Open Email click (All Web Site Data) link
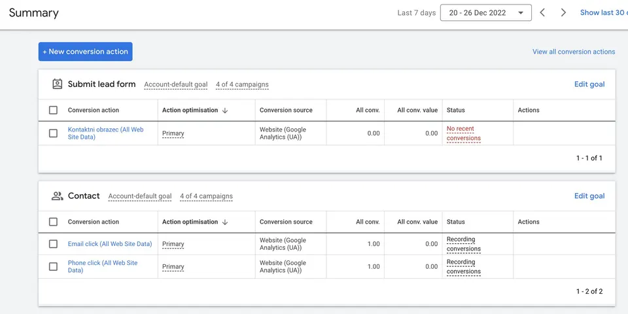 coord(110,244)
